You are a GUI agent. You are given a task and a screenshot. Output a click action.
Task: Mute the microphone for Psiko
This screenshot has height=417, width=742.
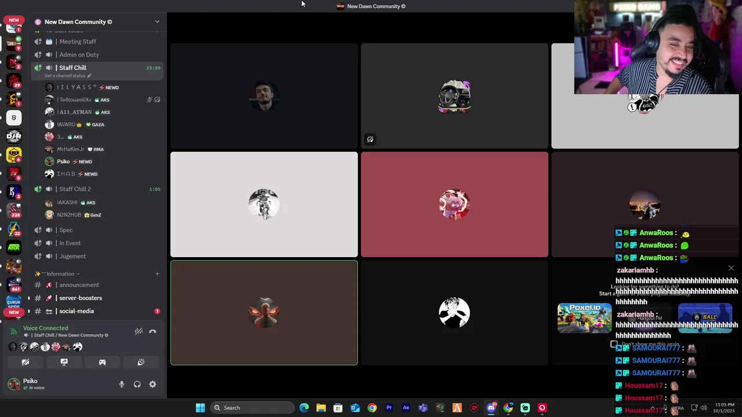[x=122, y=384]
